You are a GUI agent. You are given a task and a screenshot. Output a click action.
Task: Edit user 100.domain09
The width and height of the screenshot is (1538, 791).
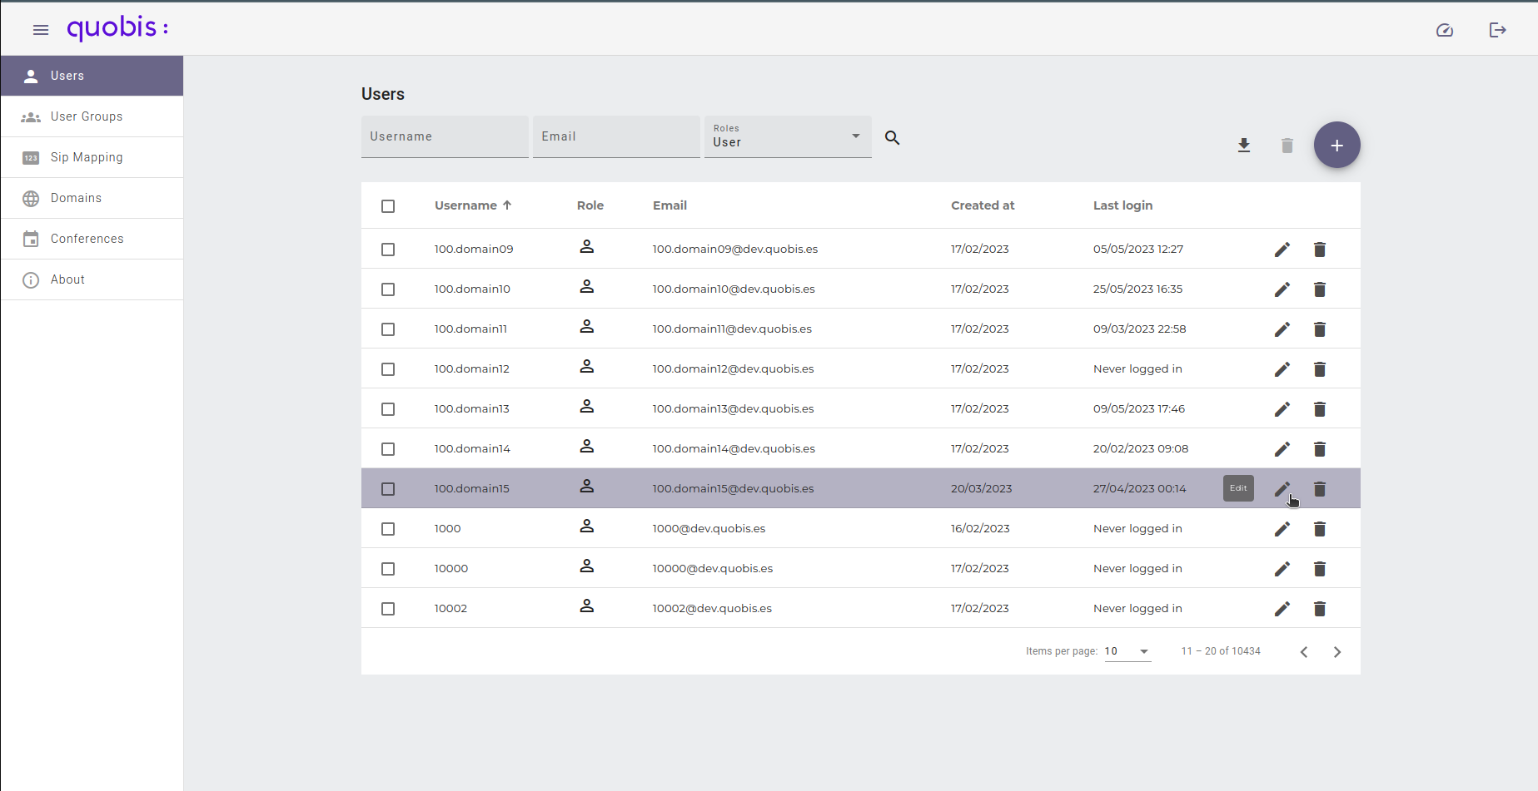(1282, 250)
